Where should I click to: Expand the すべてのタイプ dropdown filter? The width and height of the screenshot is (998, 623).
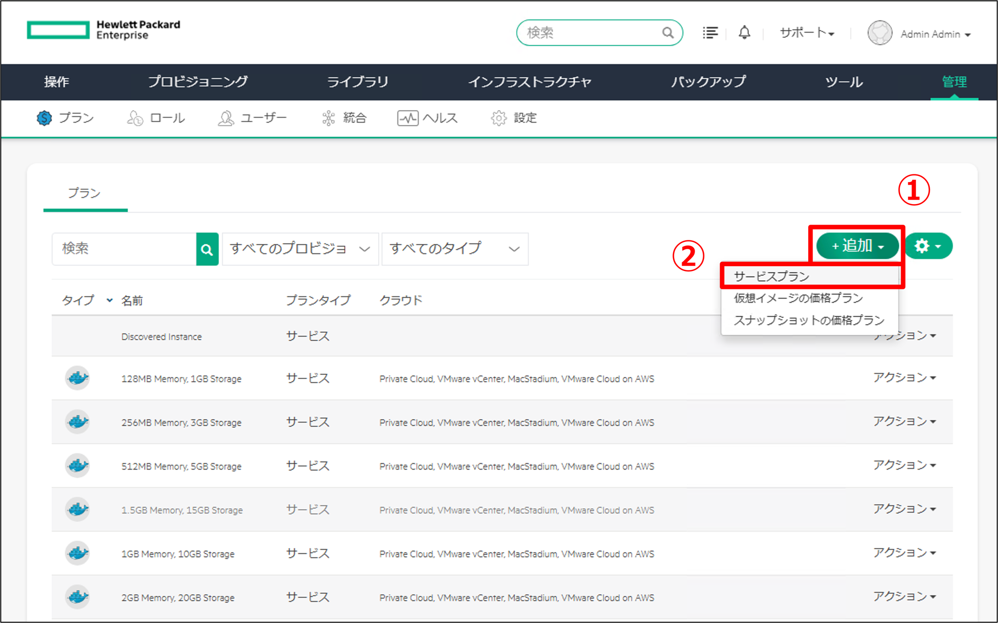click(455, 249)
